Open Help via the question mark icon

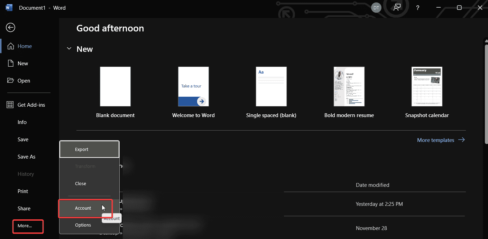418,8
